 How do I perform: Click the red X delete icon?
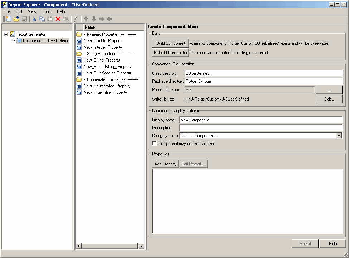[58, 19]
